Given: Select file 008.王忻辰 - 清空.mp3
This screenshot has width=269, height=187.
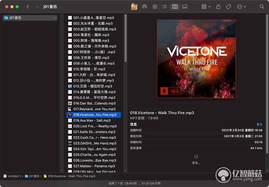Looking at the screenshot, I should [94, 58].
